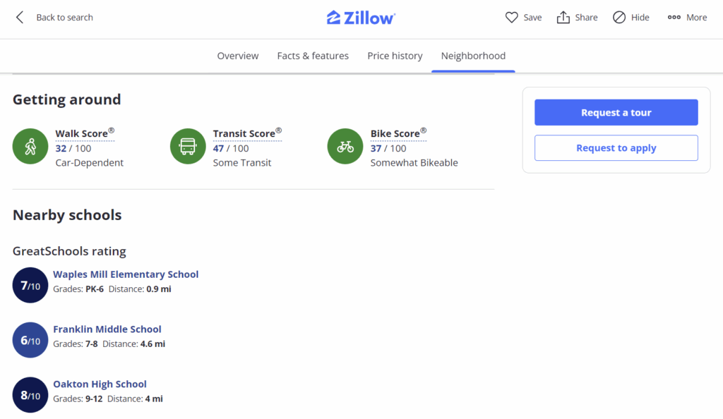Click the Bike Score bicycle icon
Viewport: 723px width, 419px height.
(345, 147)
